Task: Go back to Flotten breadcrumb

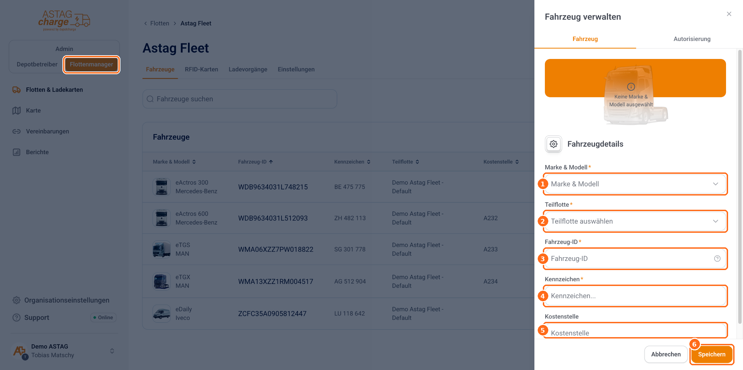Action: tap(159, 23)
